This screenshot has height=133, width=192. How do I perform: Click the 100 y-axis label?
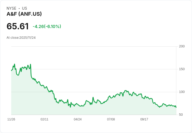point(182,92)
